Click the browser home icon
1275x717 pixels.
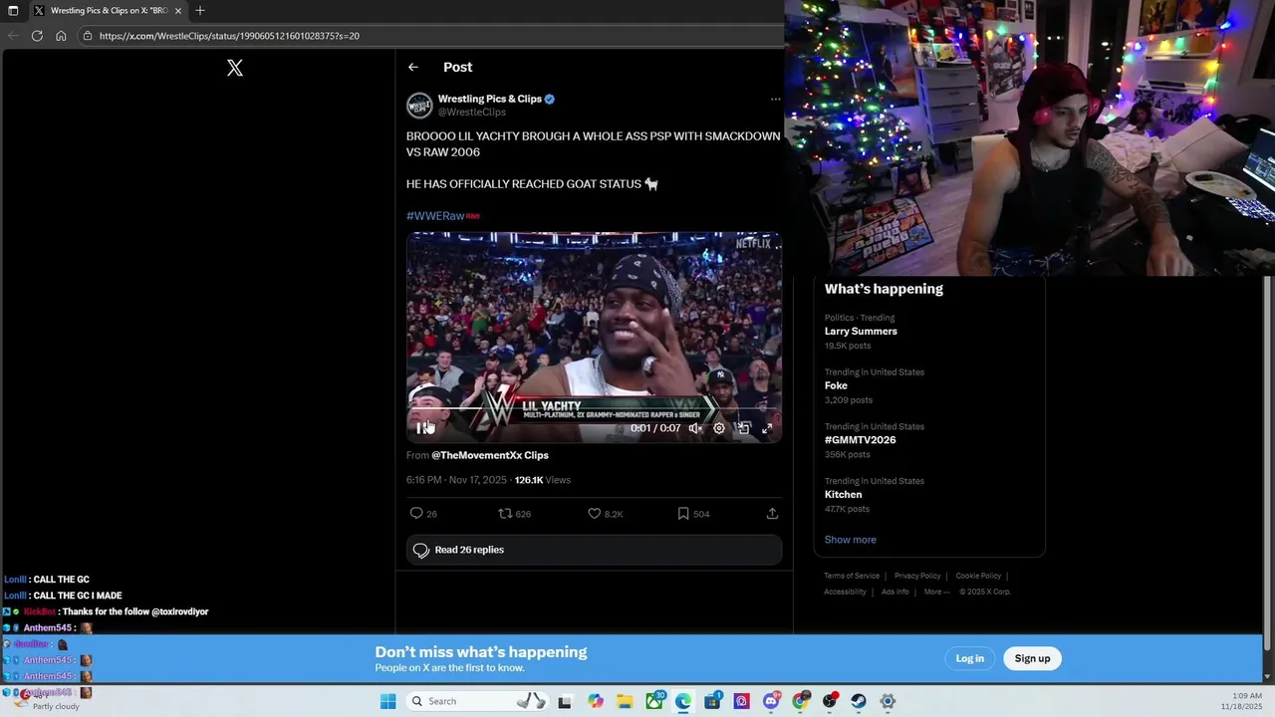(61, 36)
